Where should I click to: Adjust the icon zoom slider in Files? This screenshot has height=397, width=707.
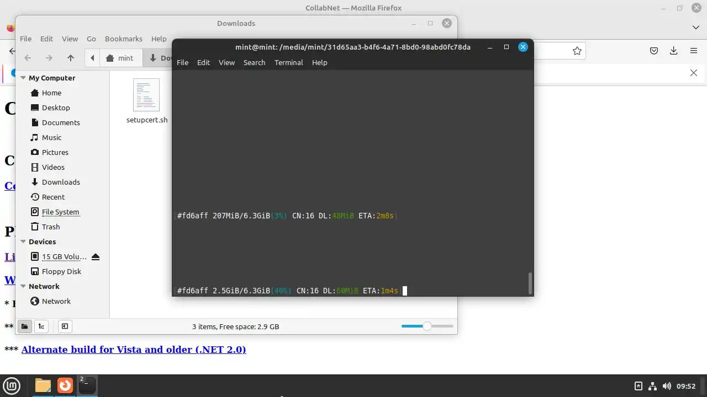(427, 326)
